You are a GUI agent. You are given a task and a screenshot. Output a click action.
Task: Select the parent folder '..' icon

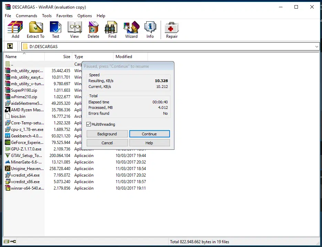[8, 64]
